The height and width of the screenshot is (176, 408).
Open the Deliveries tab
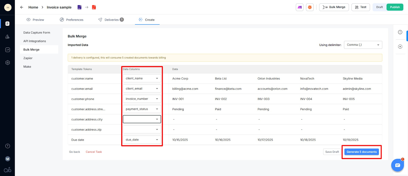pos(111,20)
